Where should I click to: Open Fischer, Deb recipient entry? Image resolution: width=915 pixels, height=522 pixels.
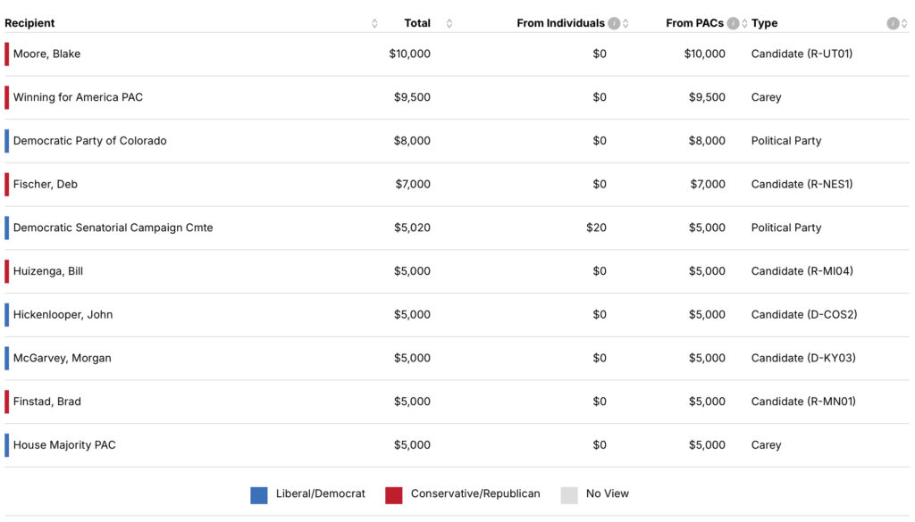coord(45,185)
